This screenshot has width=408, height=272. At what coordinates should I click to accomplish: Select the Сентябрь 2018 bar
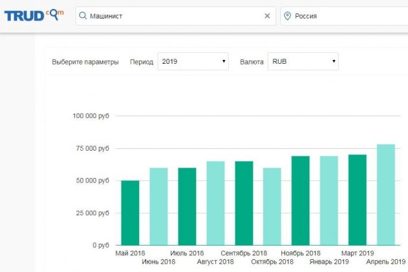point(244,203)
